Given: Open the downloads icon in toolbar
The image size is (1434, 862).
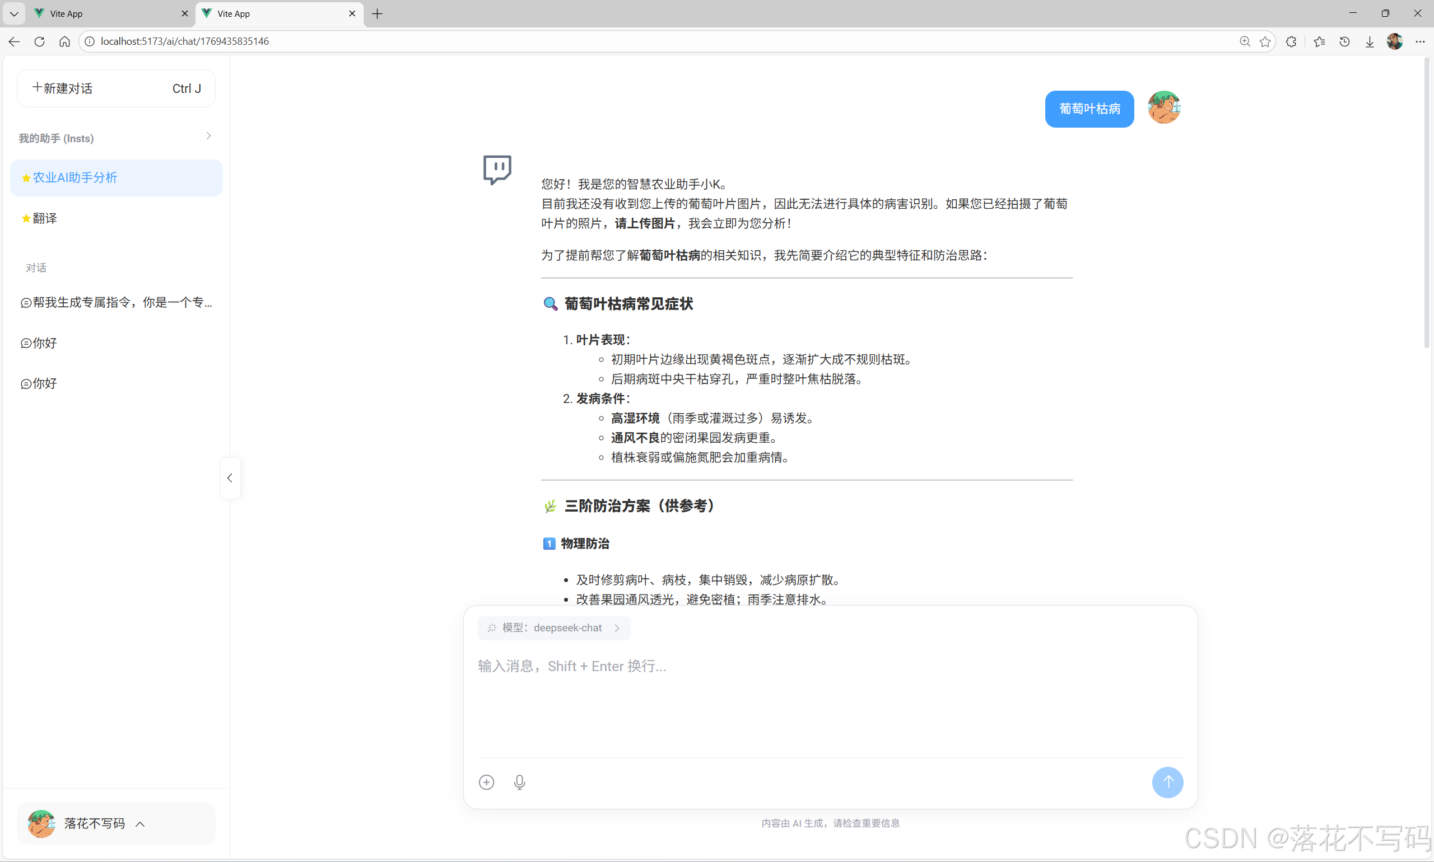Looking at the screenshot, I should 1370,41.
